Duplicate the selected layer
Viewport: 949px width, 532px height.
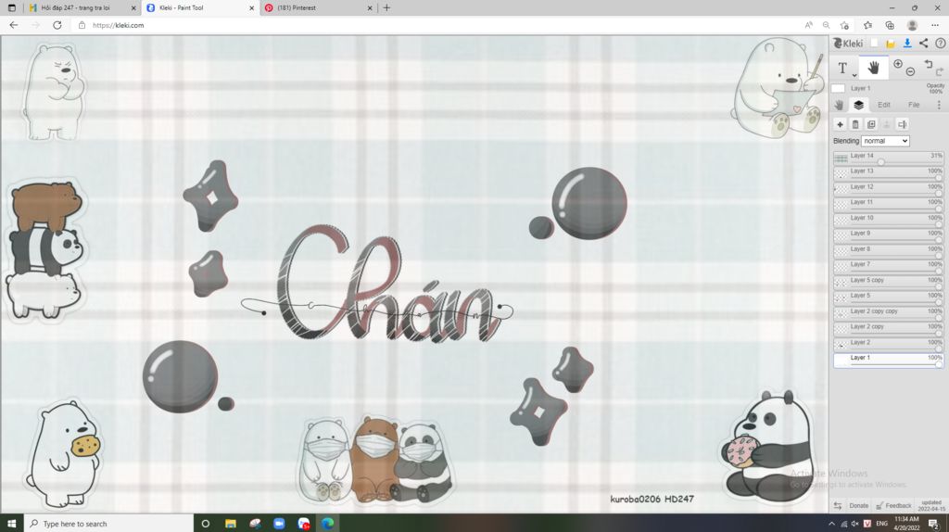click(x=871, y=124)
